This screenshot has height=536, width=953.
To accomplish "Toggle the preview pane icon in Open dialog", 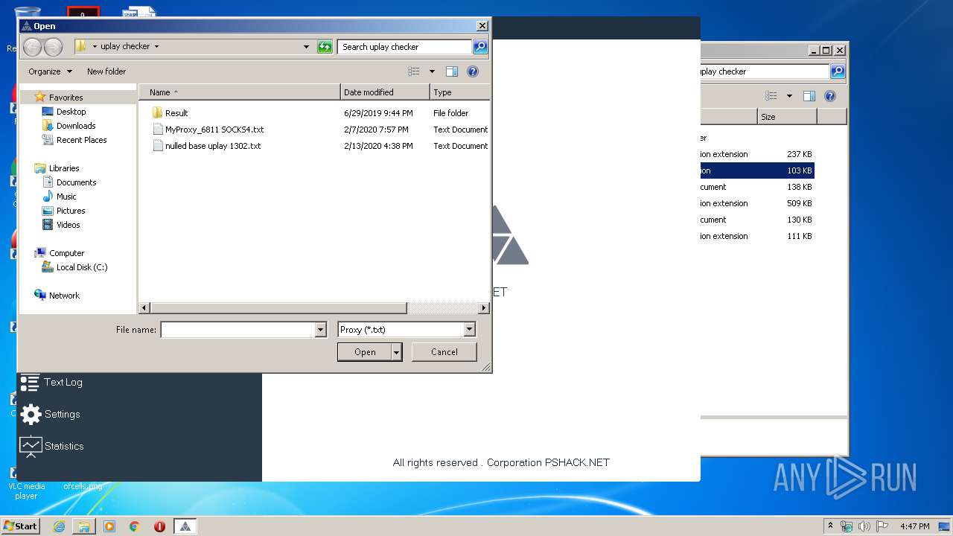I will 451,71.
